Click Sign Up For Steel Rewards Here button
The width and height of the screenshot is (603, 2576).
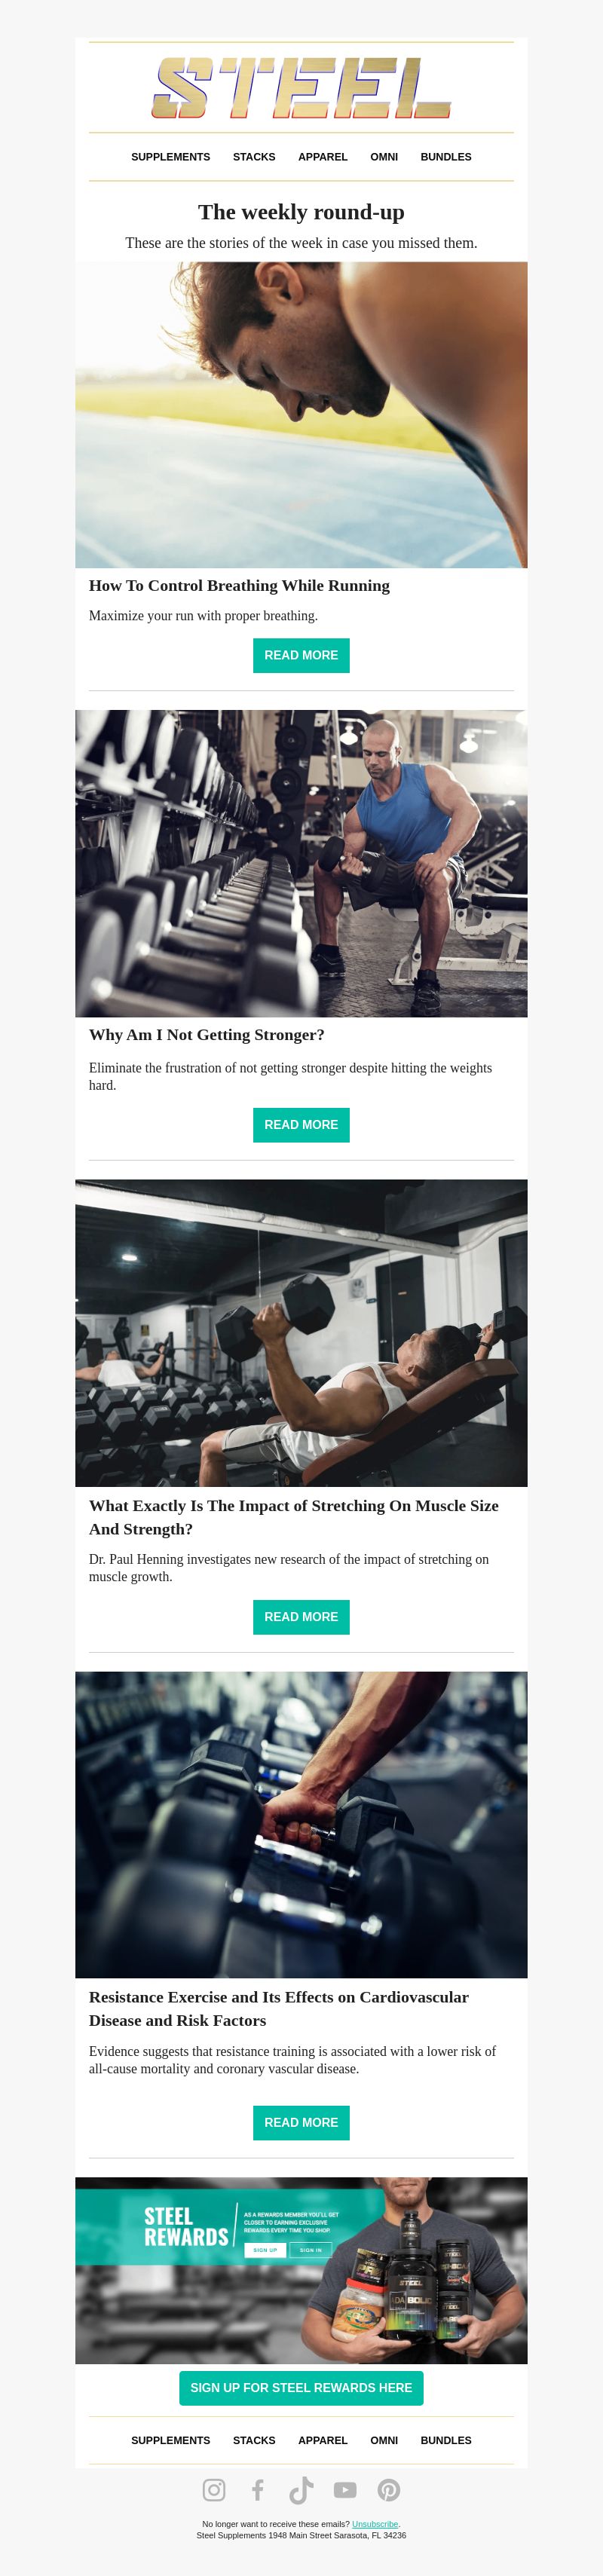(301, 2387)
